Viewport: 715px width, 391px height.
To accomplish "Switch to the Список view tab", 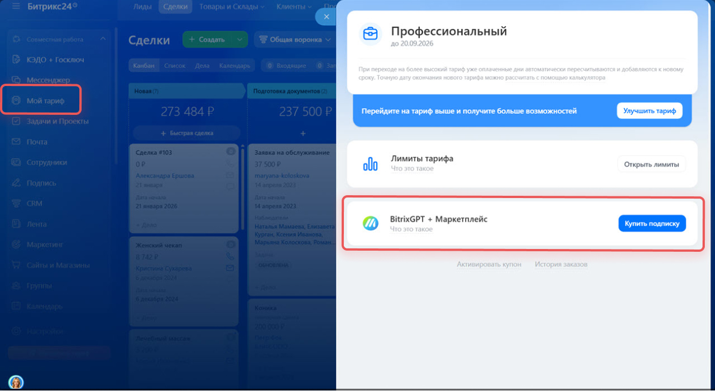I will pos(175,66).
